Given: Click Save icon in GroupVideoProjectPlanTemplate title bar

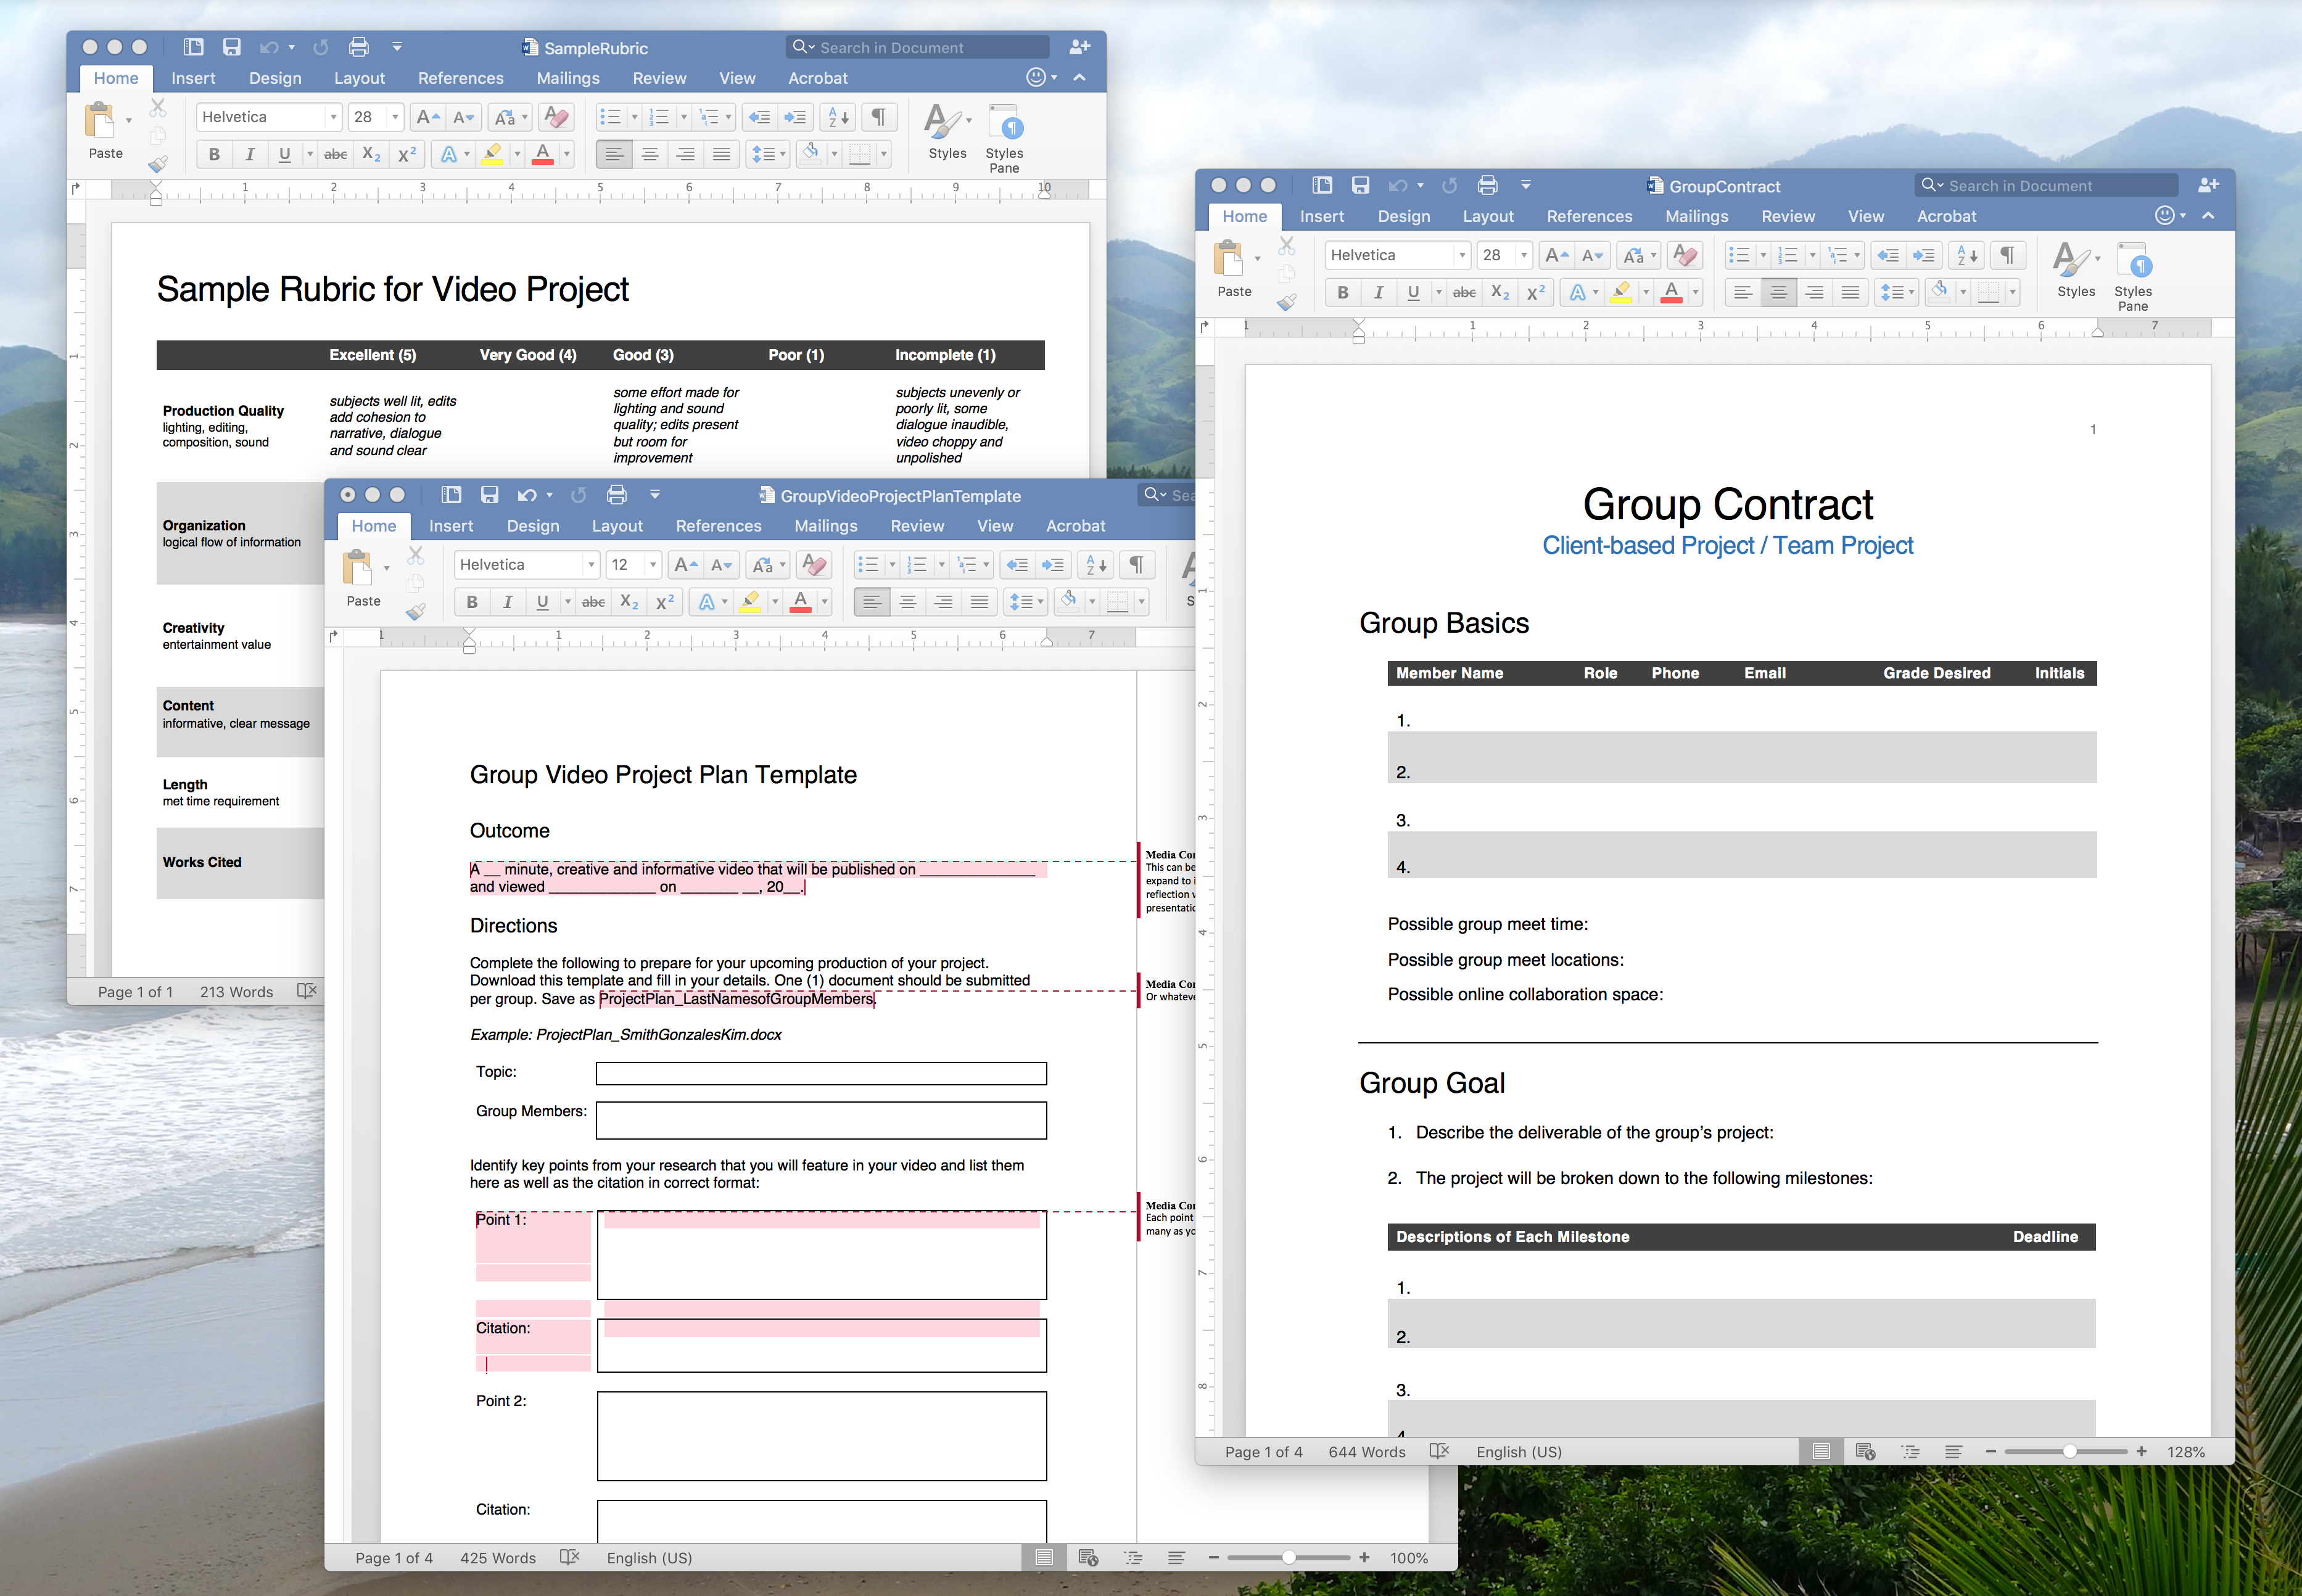Looking at the screenshot, I should point(489,495).
